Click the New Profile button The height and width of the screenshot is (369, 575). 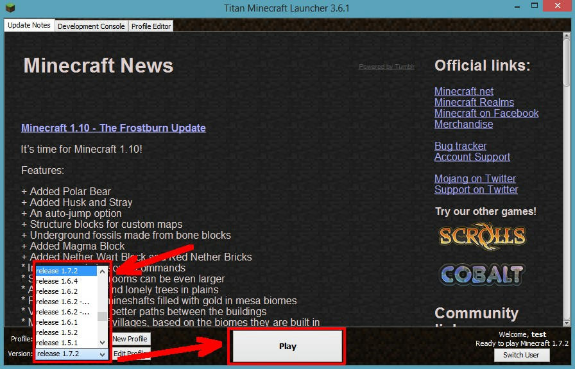point(130,339)
